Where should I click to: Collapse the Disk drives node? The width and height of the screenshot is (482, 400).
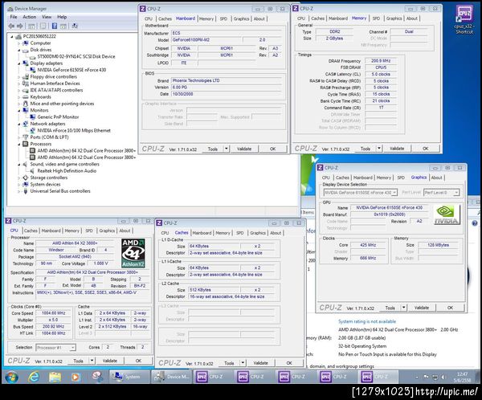(19, 50)
